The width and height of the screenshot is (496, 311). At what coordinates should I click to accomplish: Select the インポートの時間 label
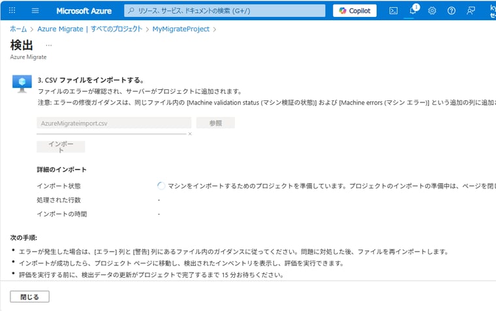[62, 214]
